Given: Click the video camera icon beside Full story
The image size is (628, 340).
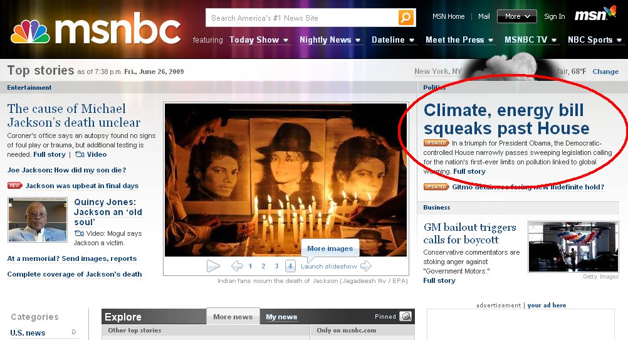Looking at the screenshot, I should tap(80, 154).
